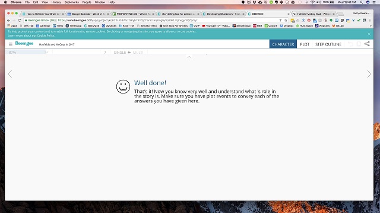380x213 pixels.
Task: Open the History menu
Action: [x=56, y=2]
